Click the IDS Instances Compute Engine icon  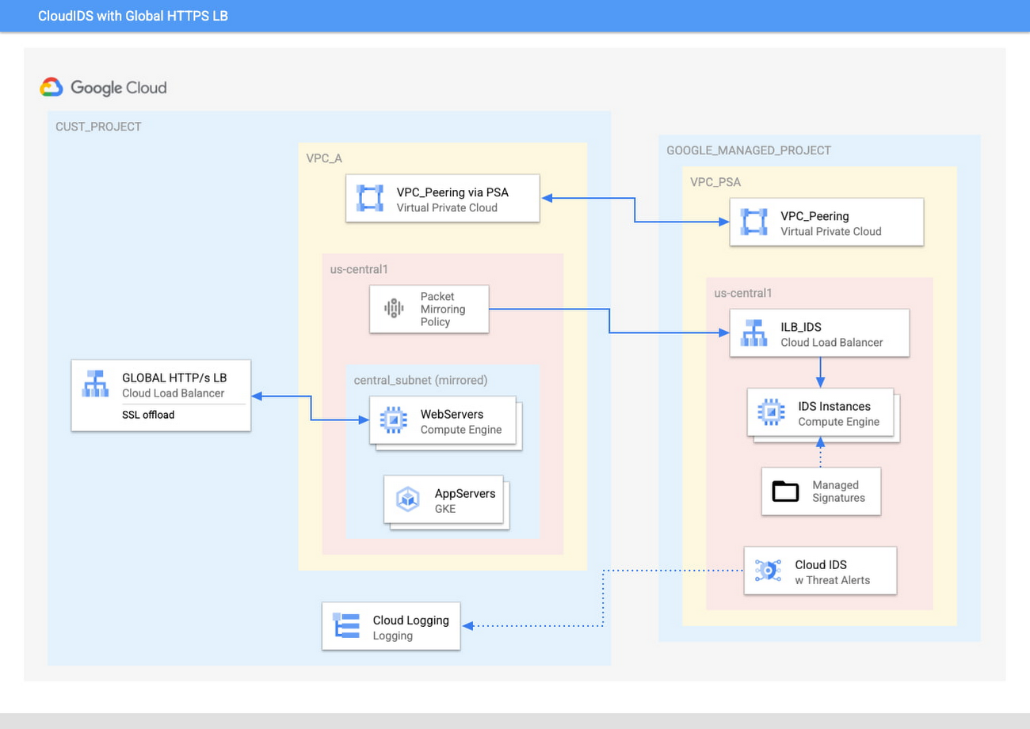pyautogui.click(x=772, y=412)
